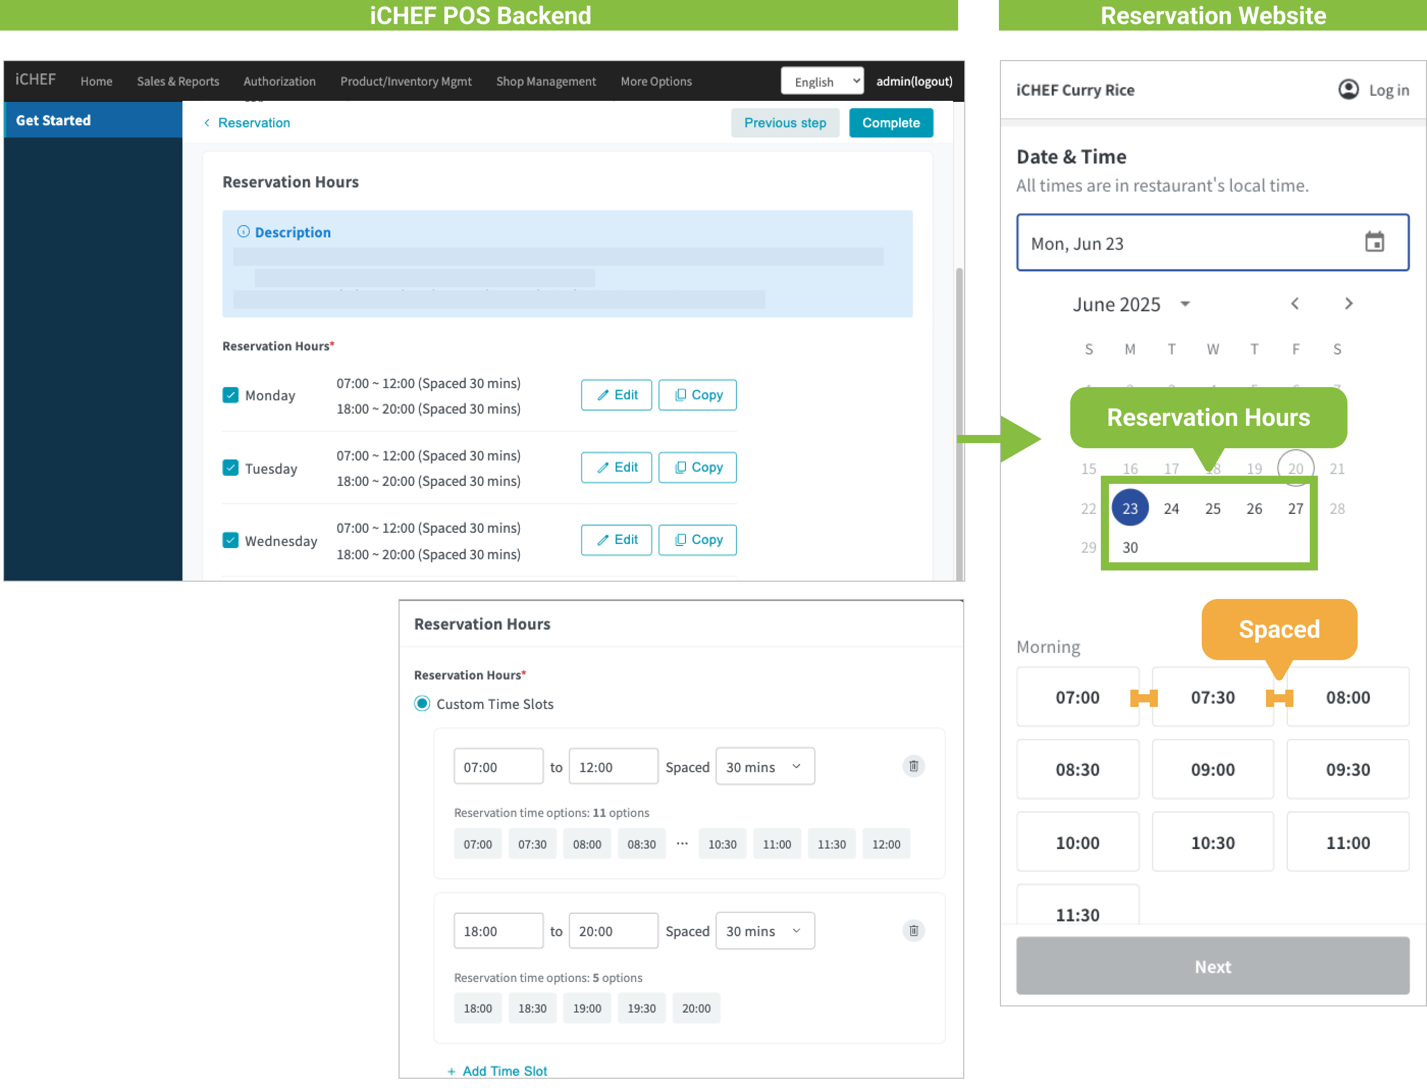Select Custom Time Slots radio button

pyautogui.click(x=422, y=704)
